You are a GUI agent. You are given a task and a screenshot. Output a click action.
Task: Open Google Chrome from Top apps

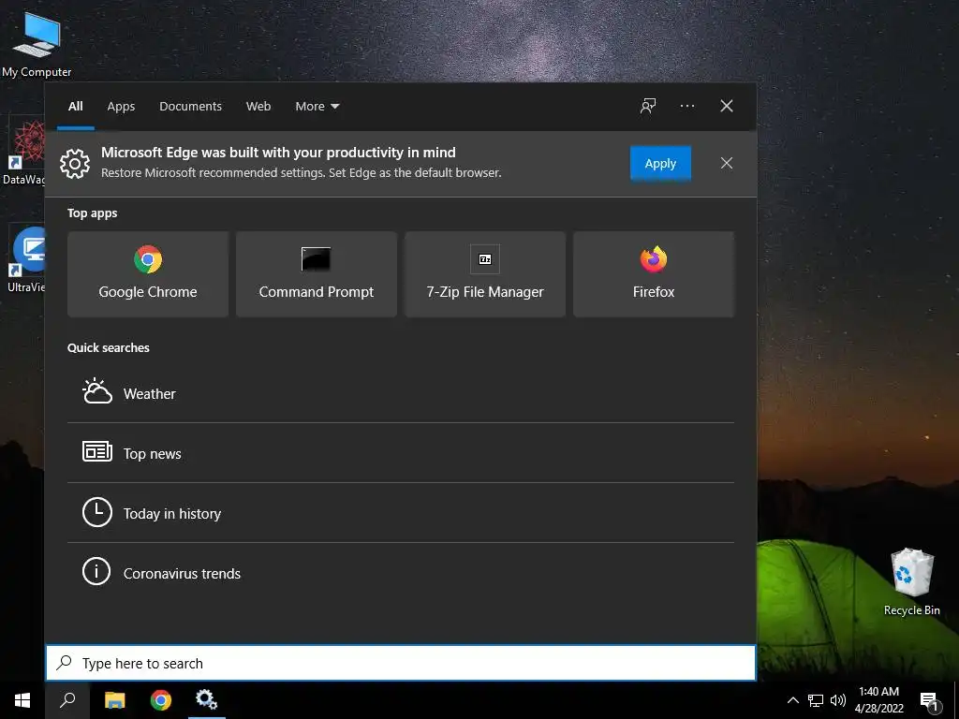148,274
